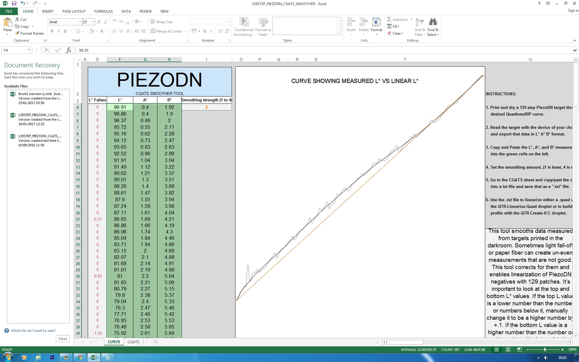
Task: Open Excel from the Windows taskbar
Action: tap(94, 357)
